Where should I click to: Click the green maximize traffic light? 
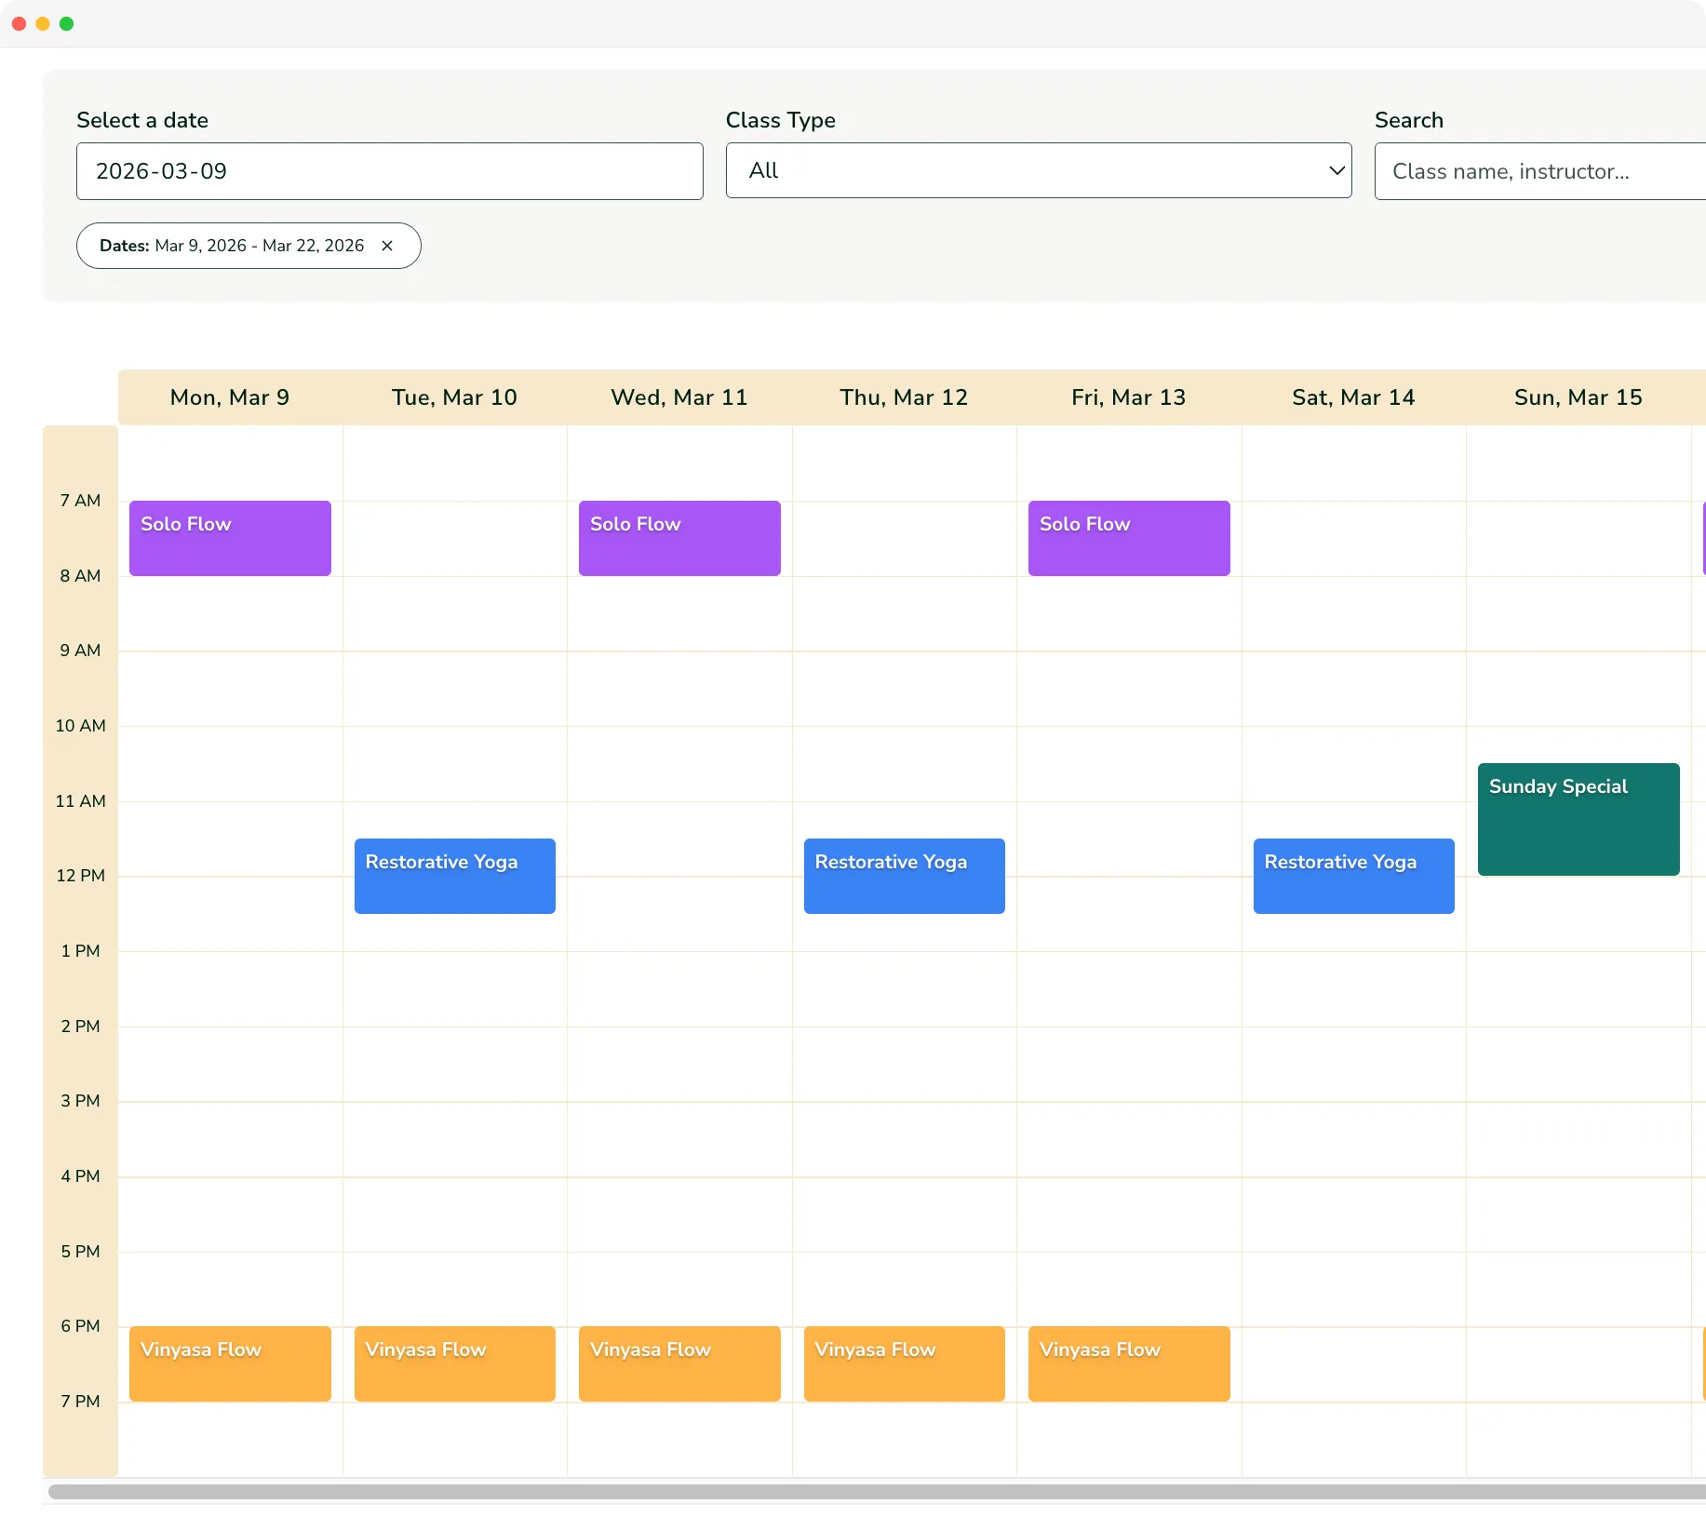coord(66,23)
